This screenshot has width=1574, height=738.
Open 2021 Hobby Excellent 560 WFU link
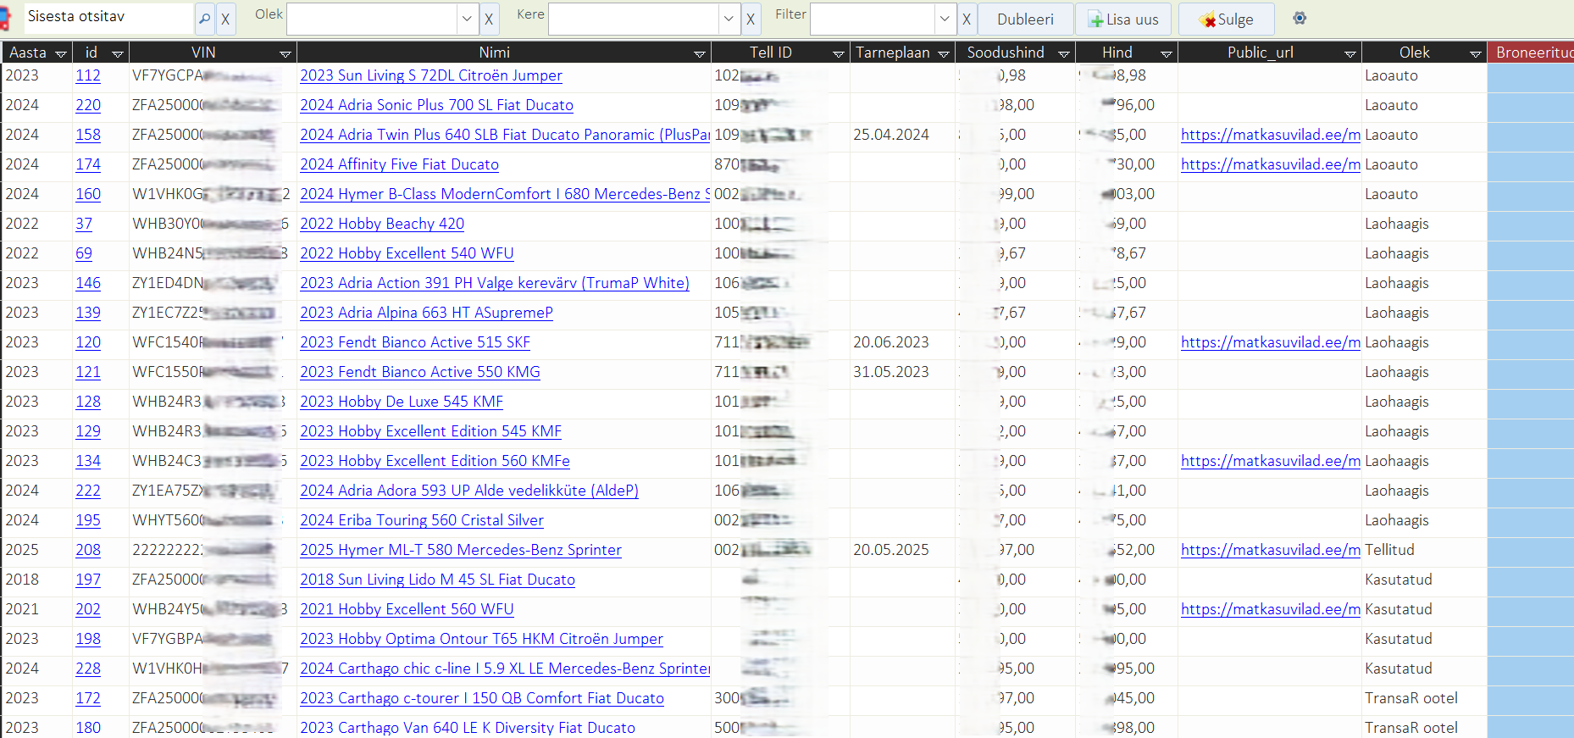(407, 609)
